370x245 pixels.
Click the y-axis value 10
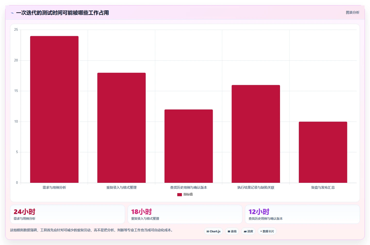tap(16, 122)
